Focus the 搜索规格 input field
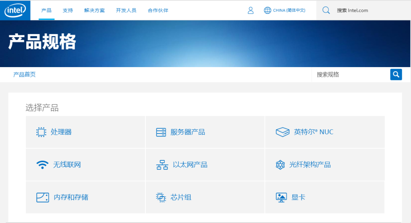Screen dimensions: 411x223 351,75
